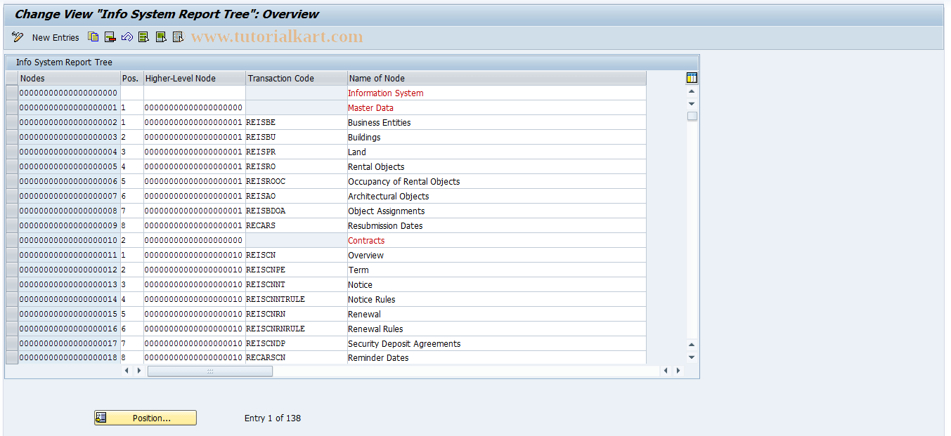Image resolution: width=951 pixels, height=436 pixels.
Task: Toggle between display and change mode
Action: coord(17,37)
